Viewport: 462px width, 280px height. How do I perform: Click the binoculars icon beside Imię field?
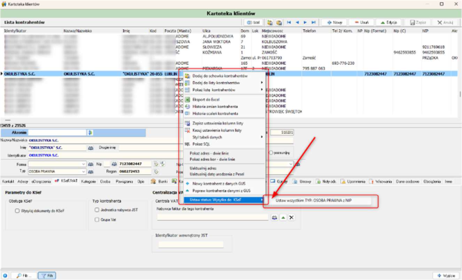click(90, 148)
